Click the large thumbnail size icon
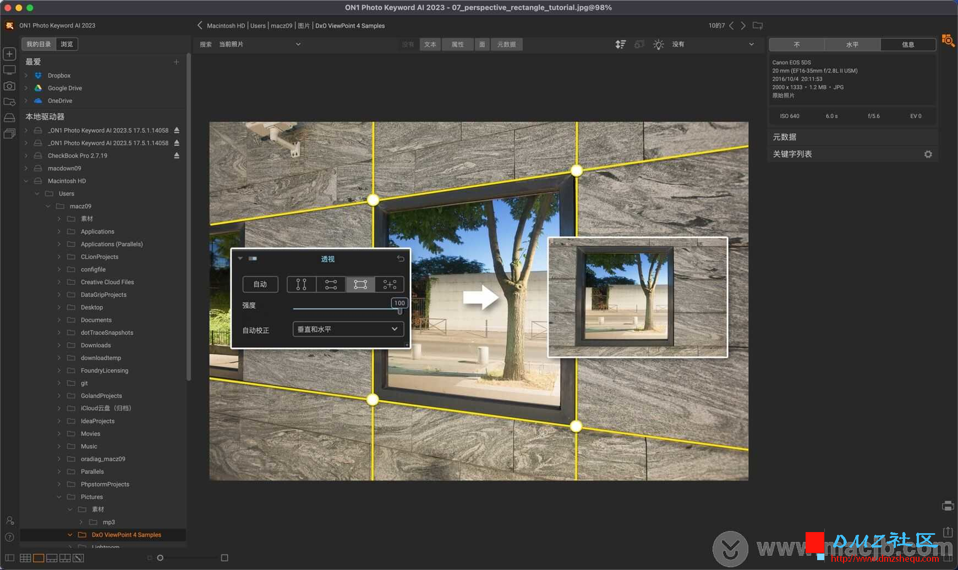This screenshot has height=570, width=958. pos(225,558)
